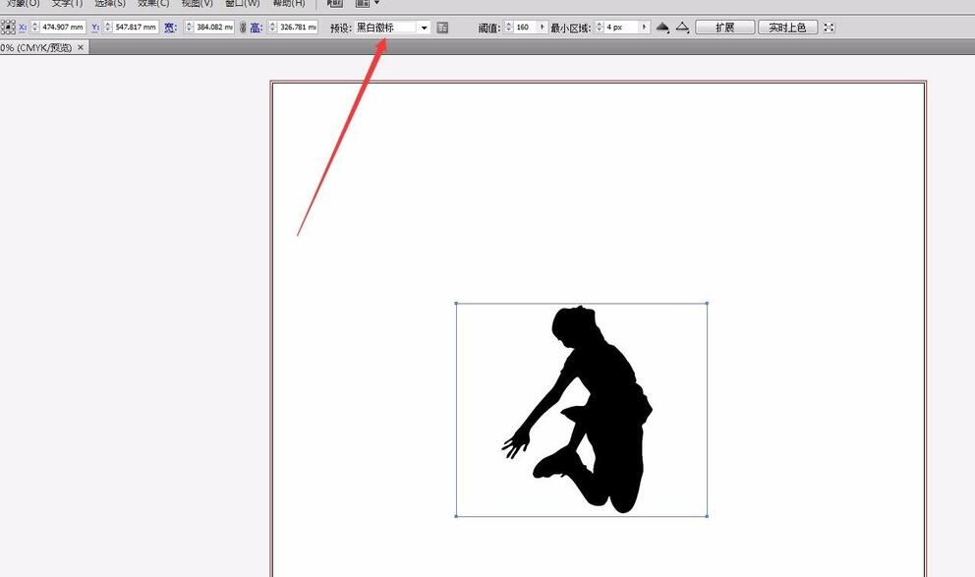This screenshot has width=975, height=577.
Task: Select the reference point locator icon
Action: pos(8,28)
